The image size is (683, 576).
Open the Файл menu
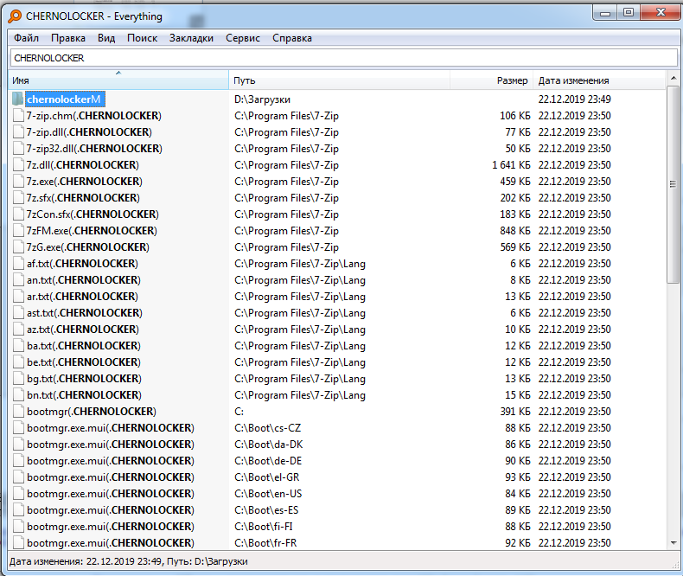(26, 38)
